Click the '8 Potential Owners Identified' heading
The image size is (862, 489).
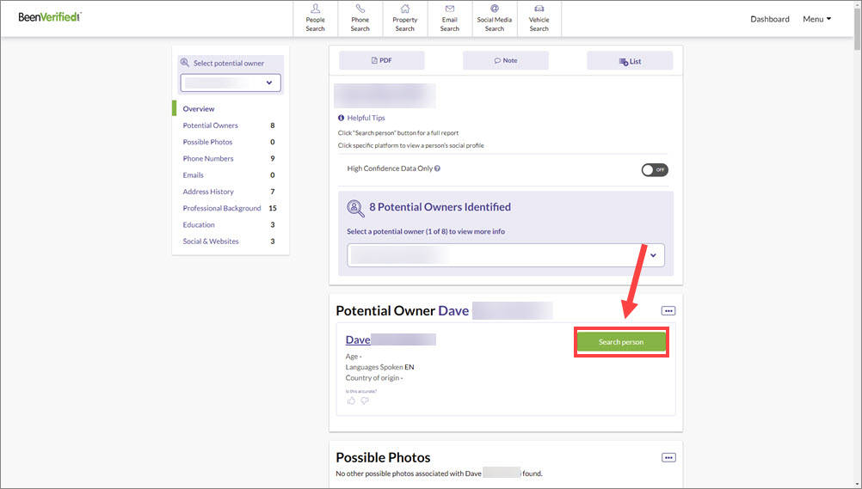pyautogui.click(x=440, y=207)
